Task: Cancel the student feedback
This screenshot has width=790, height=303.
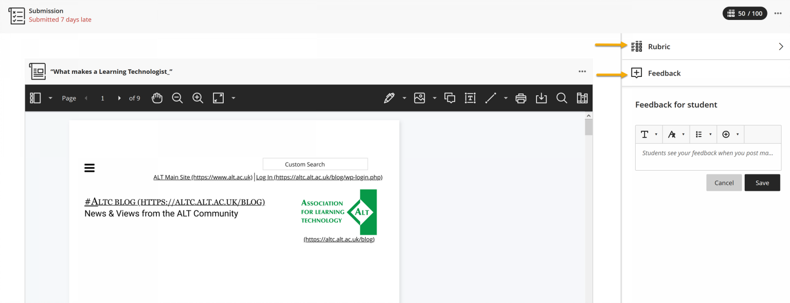Action: click(724, 183)
